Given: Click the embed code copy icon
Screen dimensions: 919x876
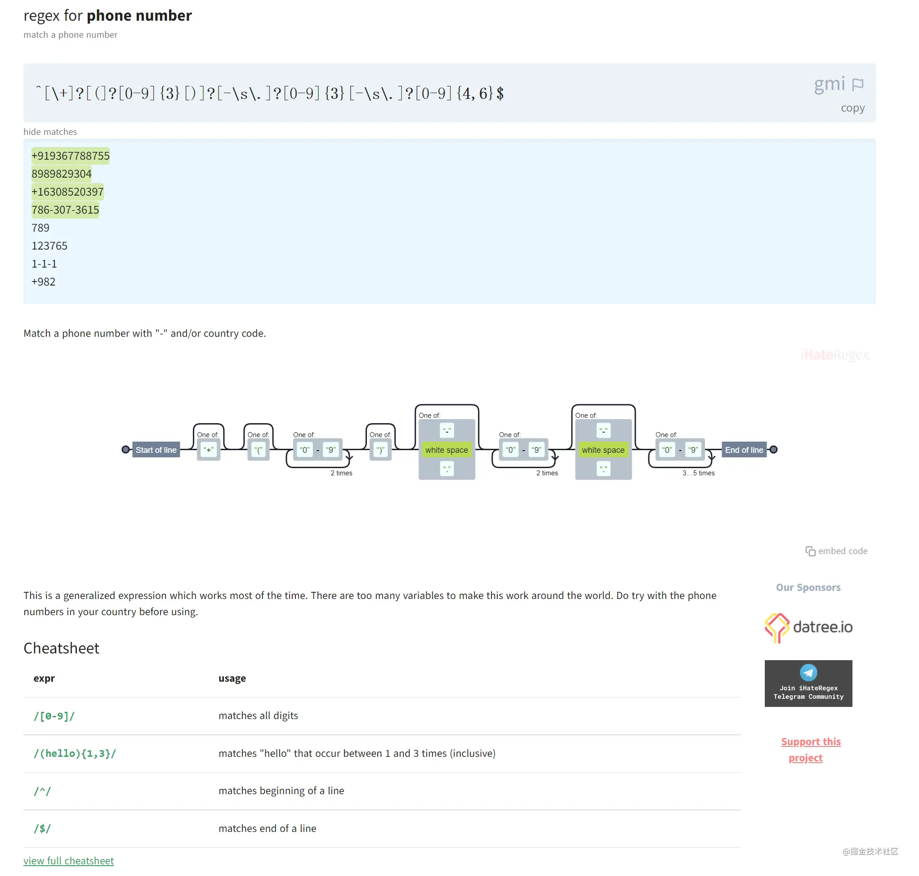Looking at the screenshot, I should tap(810, 551).
